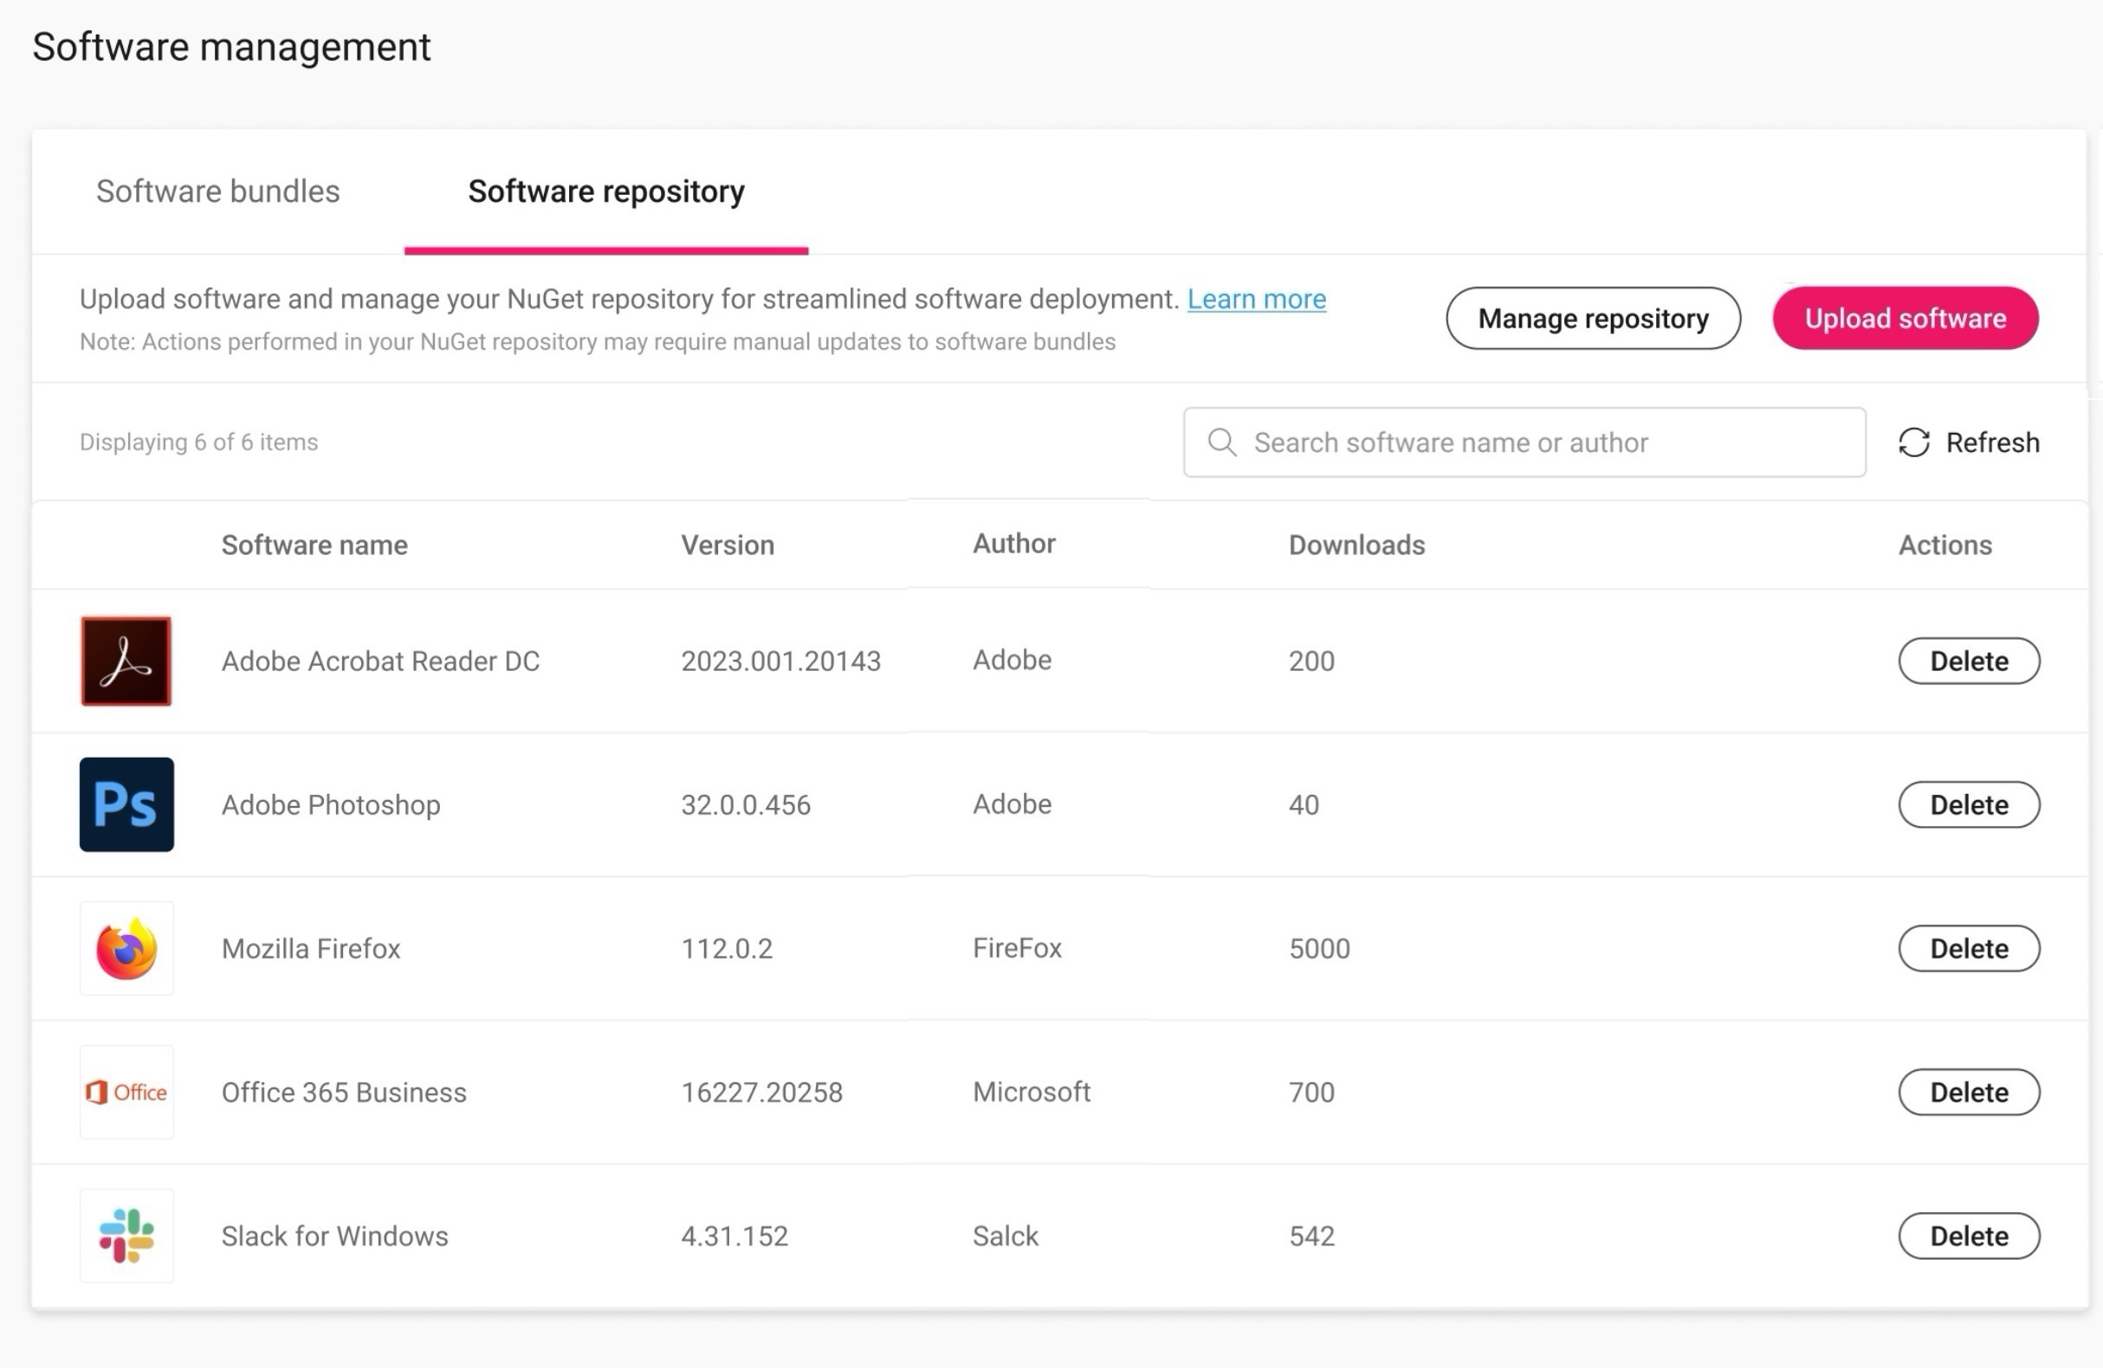Click the 5000 downloads value

[1319, 948]
